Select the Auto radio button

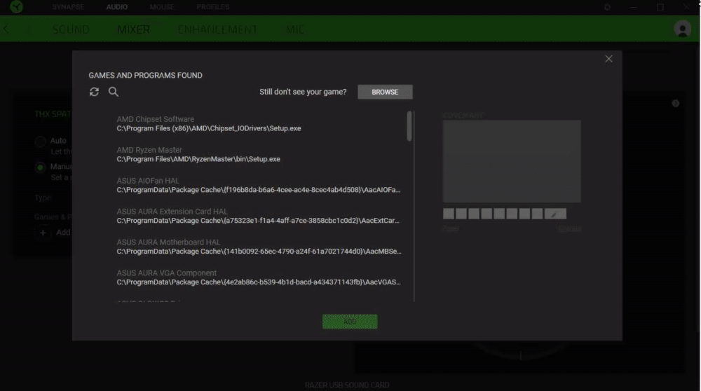tap(40, 142)
